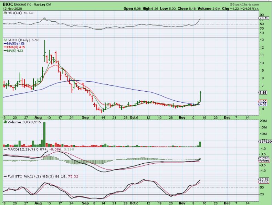Select the green MA(5) 4.93 legend entry

tap(13, 51)
